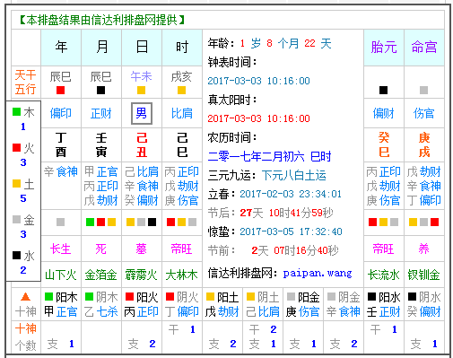Click the 山下火 nayin label
This screenshot has width=453, height=358.
coord(61,275)
